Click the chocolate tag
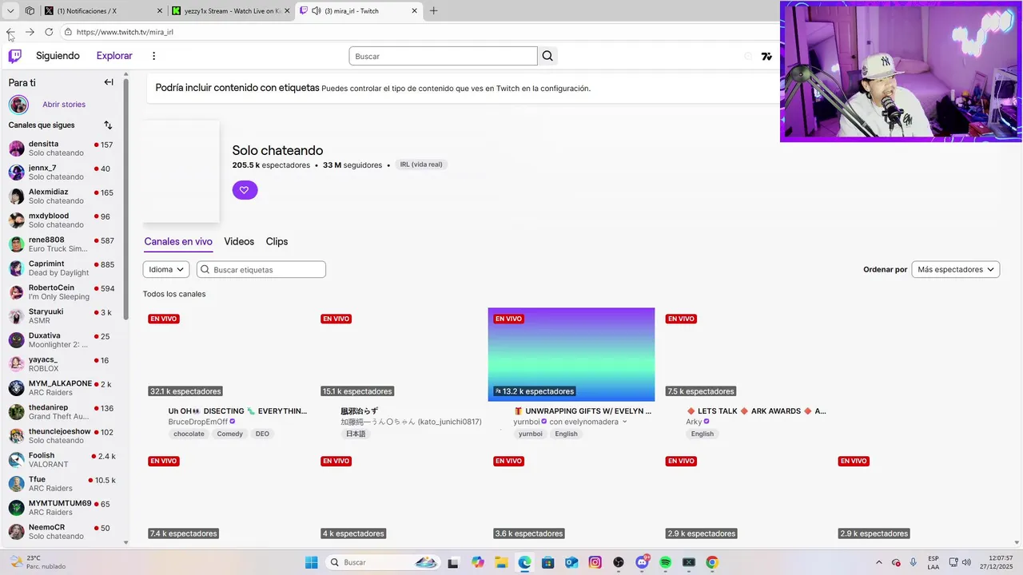Viewport: 1023px width, 575px height. (189, 434)
